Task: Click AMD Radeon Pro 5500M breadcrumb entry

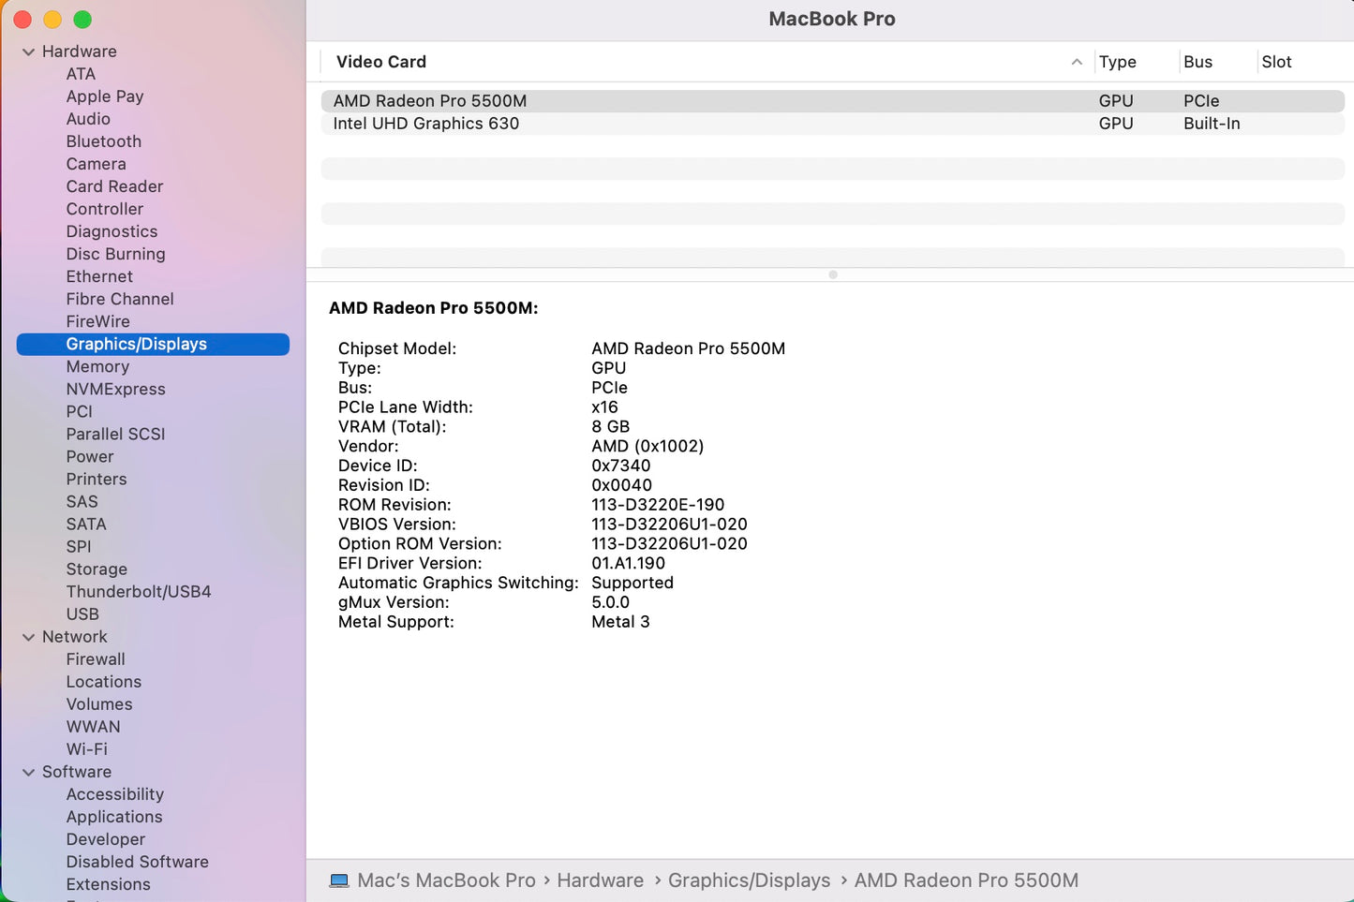Action: tap(966, 880)
